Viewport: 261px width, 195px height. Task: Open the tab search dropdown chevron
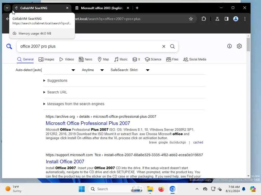pos(7,8)
